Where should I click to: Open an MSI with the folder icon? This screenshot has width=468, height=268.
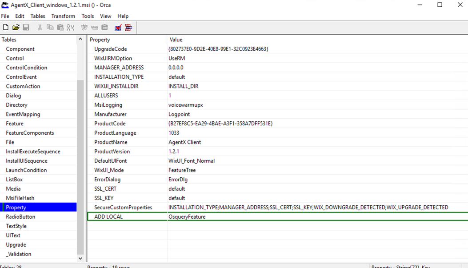tap(16, 28)
